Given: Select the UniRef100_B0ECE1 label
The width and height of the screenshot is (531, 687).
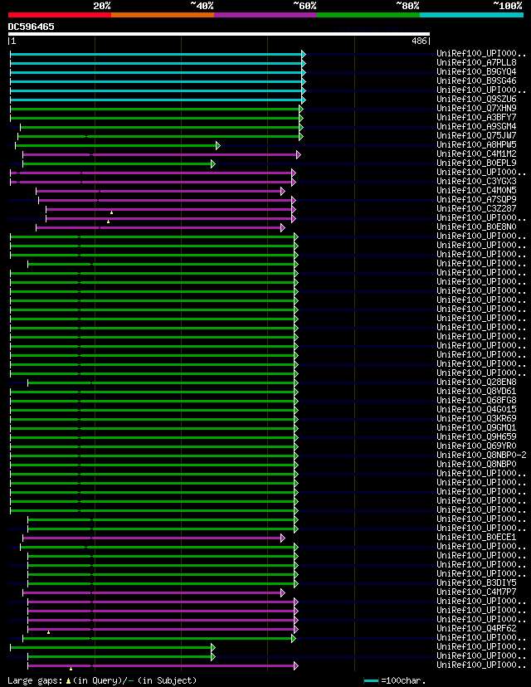Looking at the screenshot, I should [476, 537].
